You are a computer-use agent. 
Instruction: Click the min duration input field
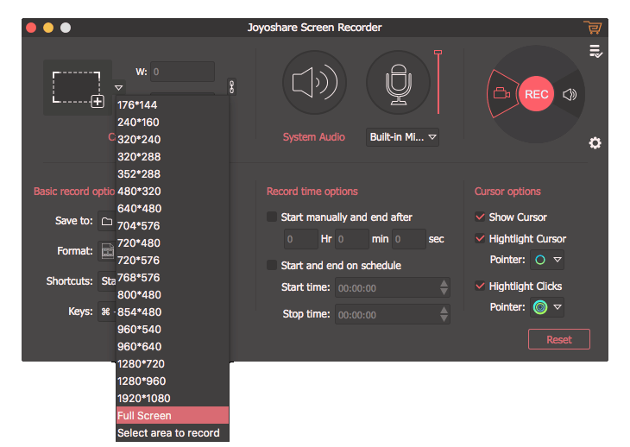[x=352, y=239]
